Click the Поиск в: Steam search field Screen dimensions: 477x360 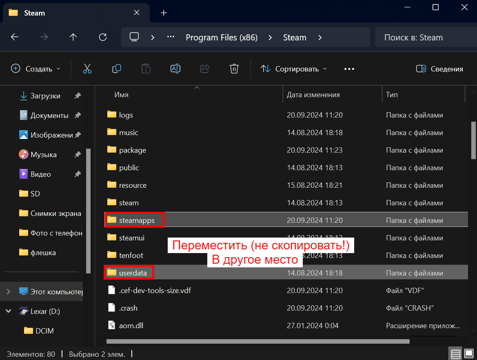tap(426, 38)
